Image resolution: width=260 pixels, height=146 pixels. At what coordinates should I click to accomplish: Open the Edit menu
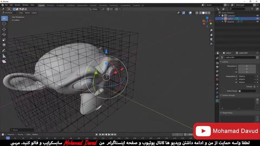point(11,5)
